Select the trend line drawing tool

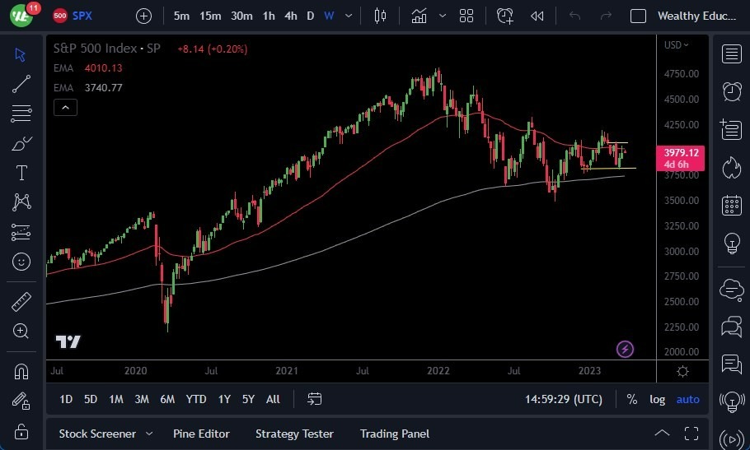pos(21,84)
